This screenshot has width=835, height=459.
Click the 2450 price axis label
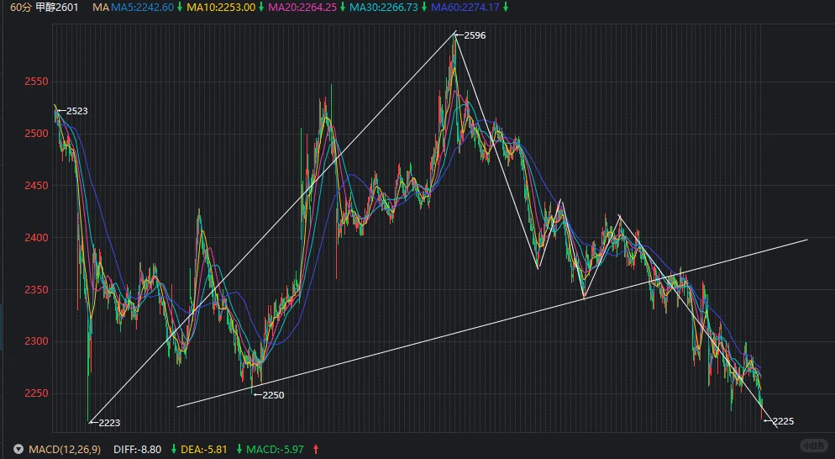tap(36, 186)
